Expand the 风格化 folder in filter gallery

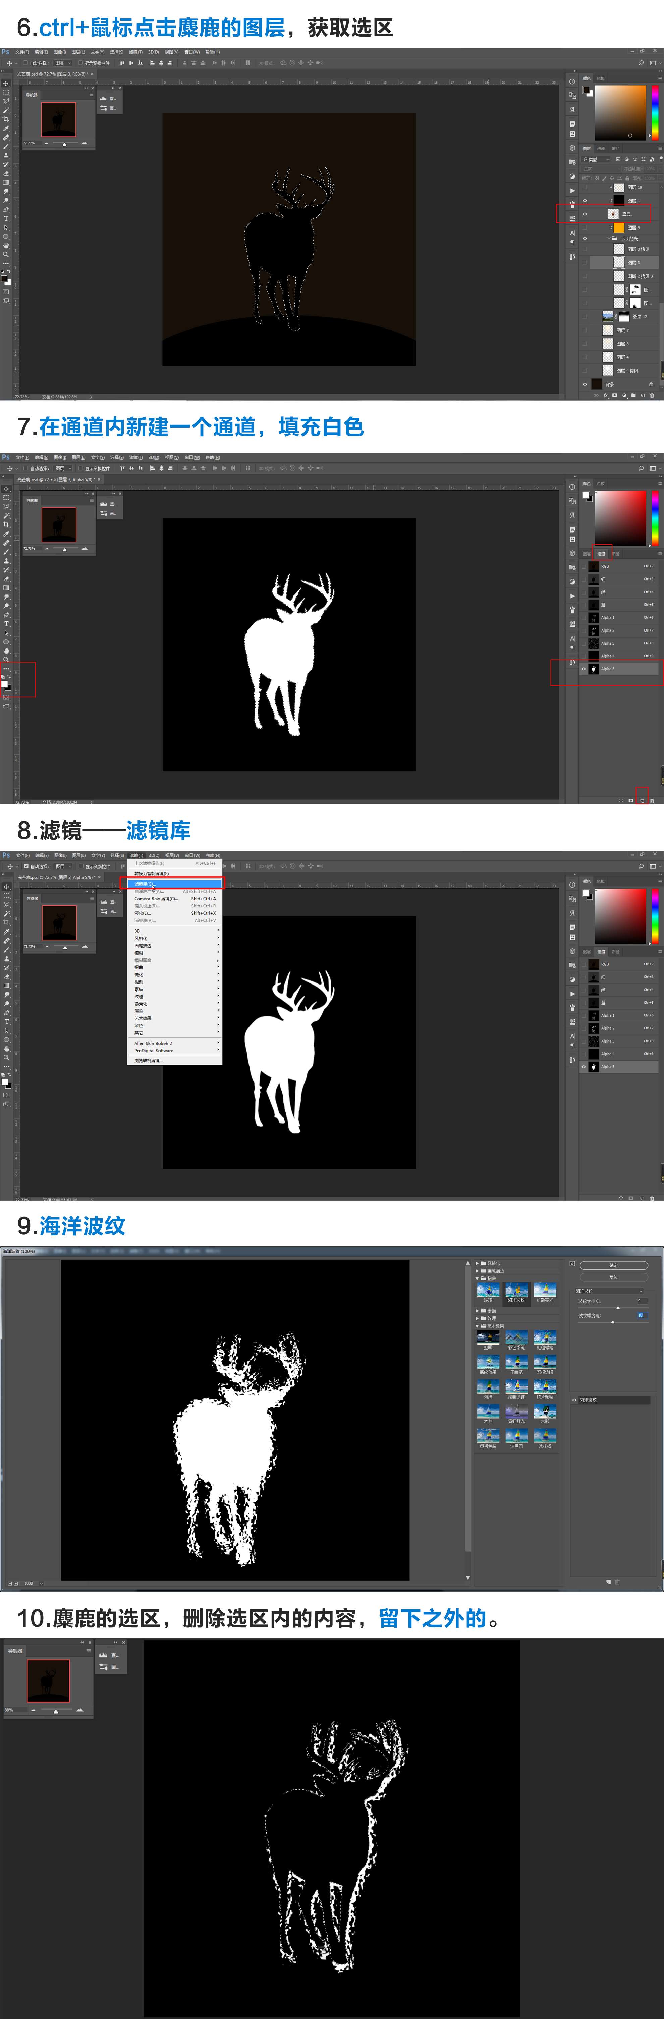[x=478, y=1263]
